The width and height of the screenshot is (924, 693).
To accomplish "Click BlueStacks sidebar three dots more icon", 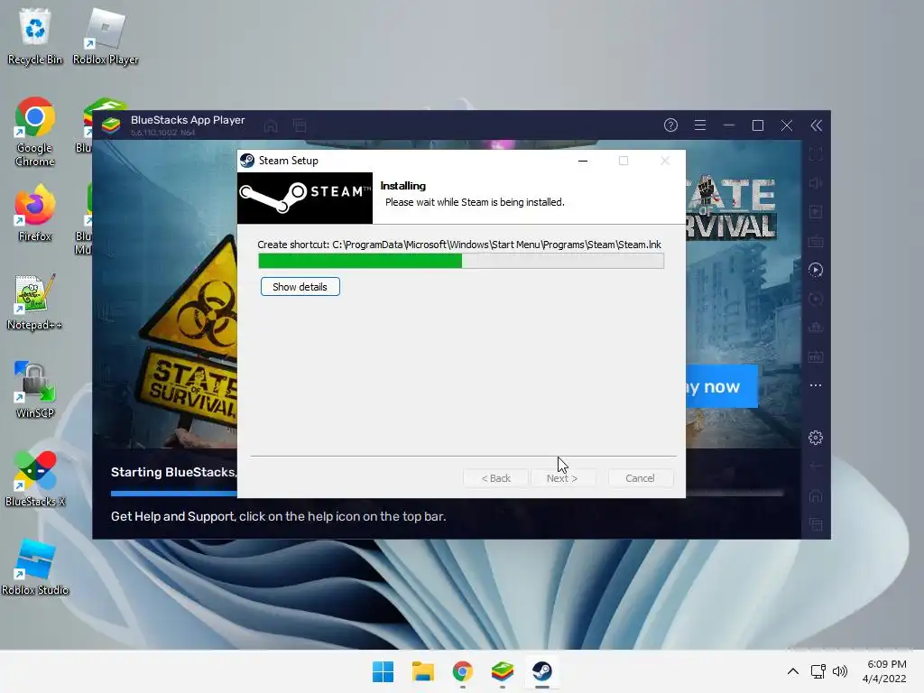I will point(816,385).
